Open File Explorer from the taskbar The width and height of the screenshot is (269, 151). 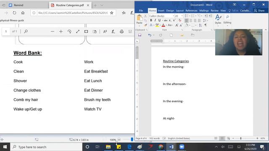(108, 147)
